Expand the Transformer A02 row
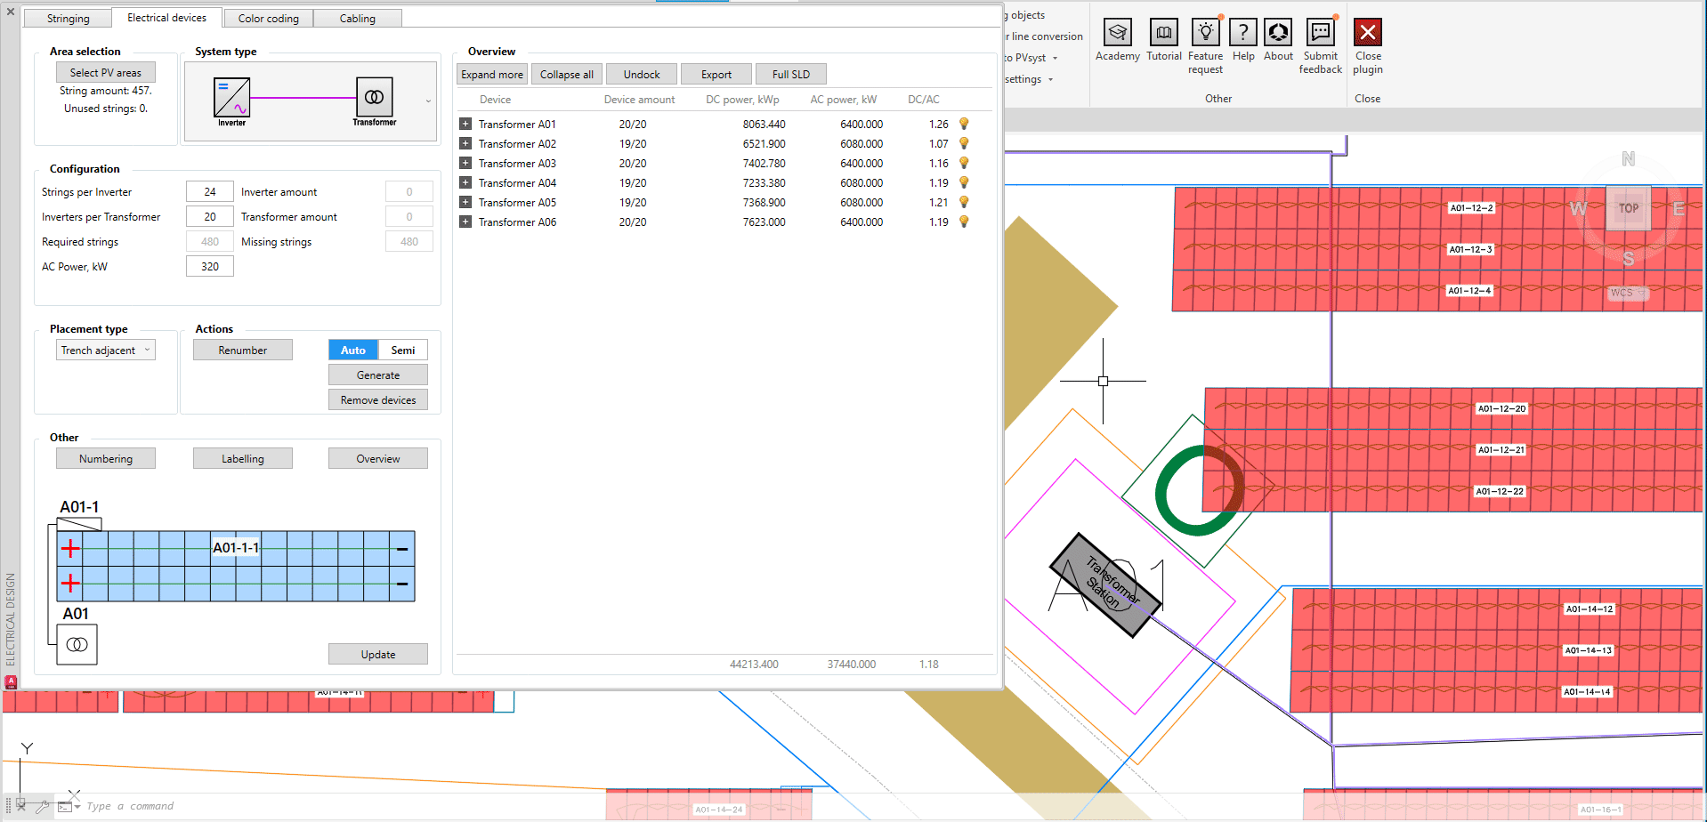This screenshot has height=822, width=1707. [x=465, y=143]
